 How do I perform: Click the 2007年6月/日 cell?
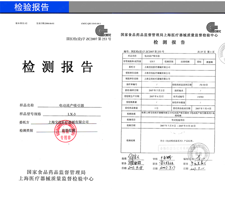click(x=156, y=96)
